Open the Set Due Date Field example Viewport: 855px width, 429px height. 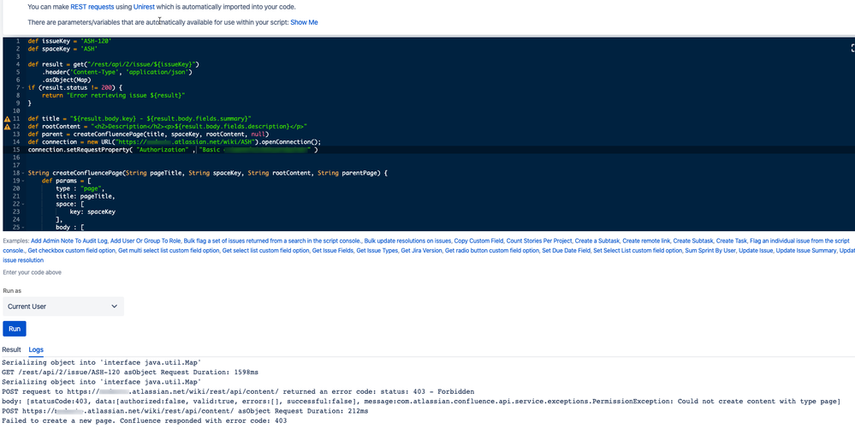(x=566, y=251)
